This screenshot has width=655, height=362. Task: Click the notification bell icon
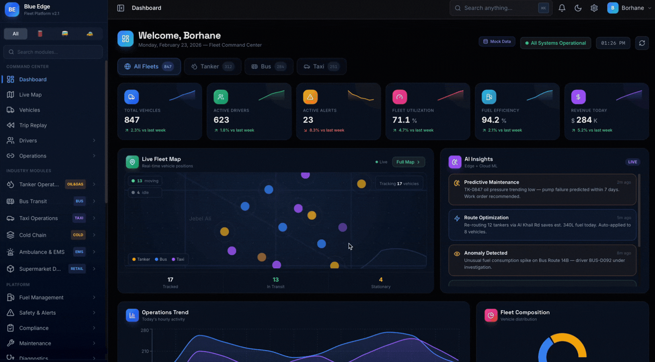(562, 8)
